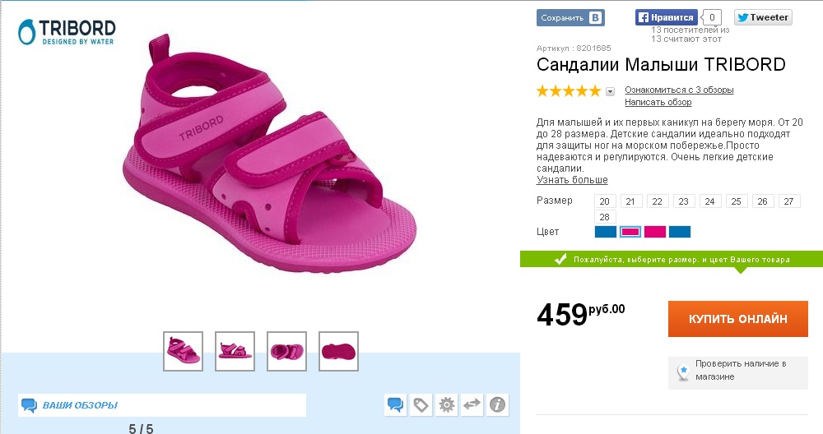The width and height of the screenshot is (823, 434).
Task: Expand the star rating dropdown arrow
Action: coord(611,91)
